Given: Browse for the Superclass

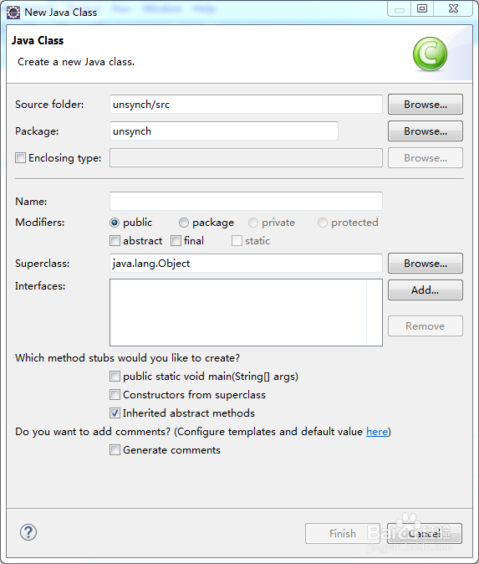Looking at the screenshot, I should (x=425, y=264).
